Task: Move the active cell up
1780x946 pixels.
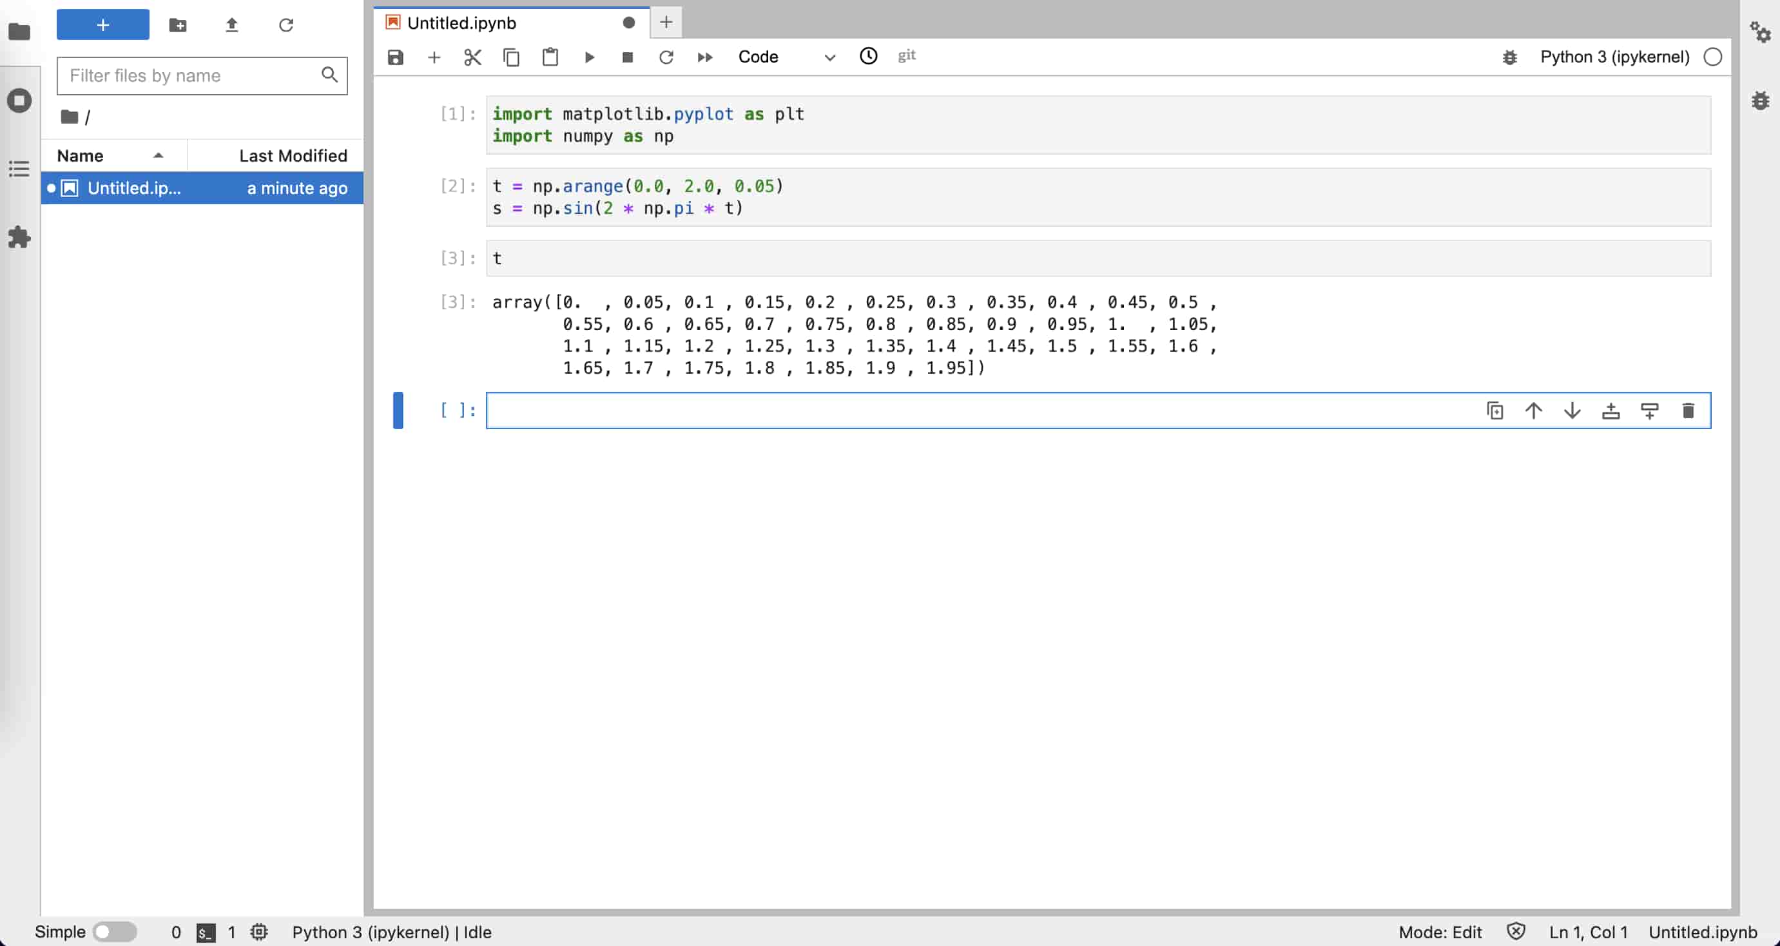Action: point(1533,410)
